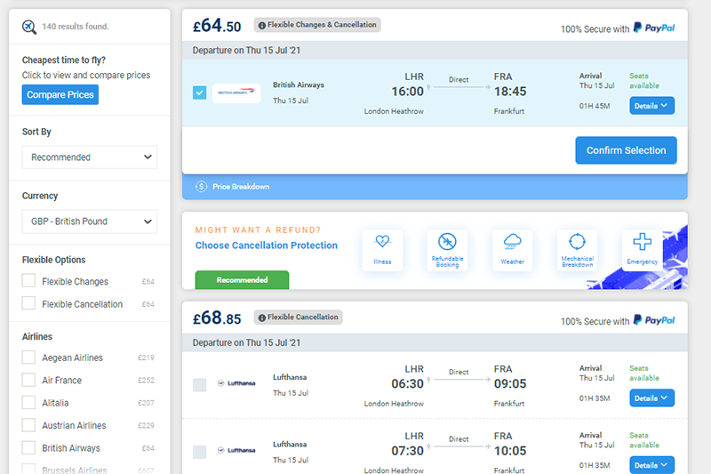
Task: Click the 18:45 arrival time
Action: [x=510, y=92]
